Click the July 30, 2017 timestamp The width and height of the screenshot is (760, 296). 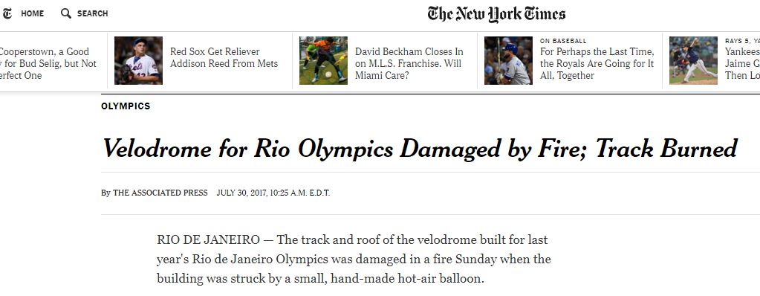tap(273, 193)
